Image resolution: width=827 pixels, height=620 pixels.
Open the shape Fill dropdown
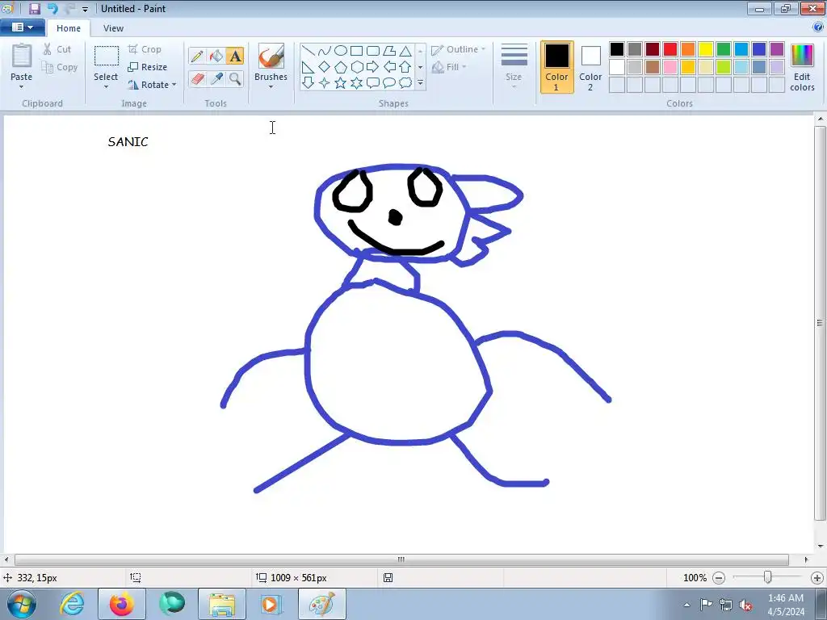[x=449, y=67]
